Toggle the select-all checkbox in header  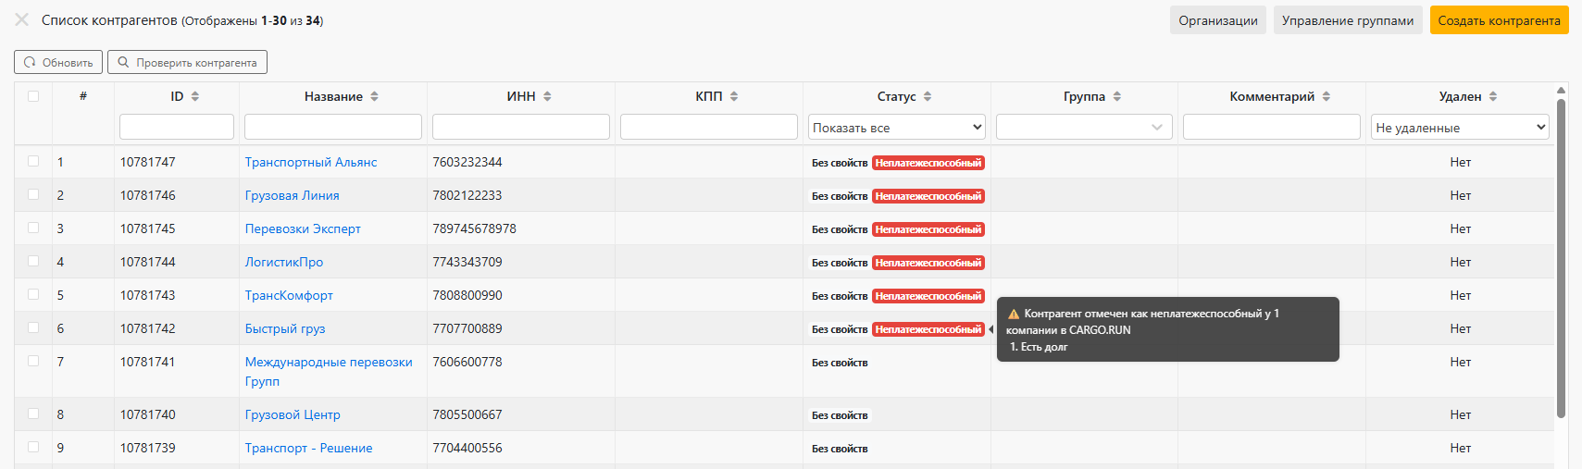point(33,96)
